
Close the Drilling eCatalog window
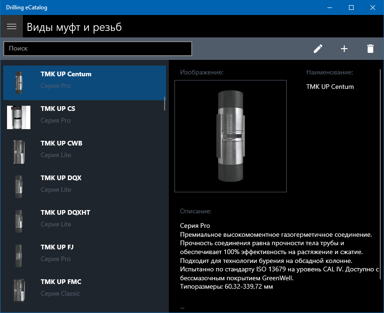pos(373,7)
